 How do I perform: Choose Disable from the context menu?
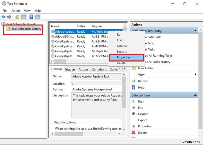coord(126,46)
